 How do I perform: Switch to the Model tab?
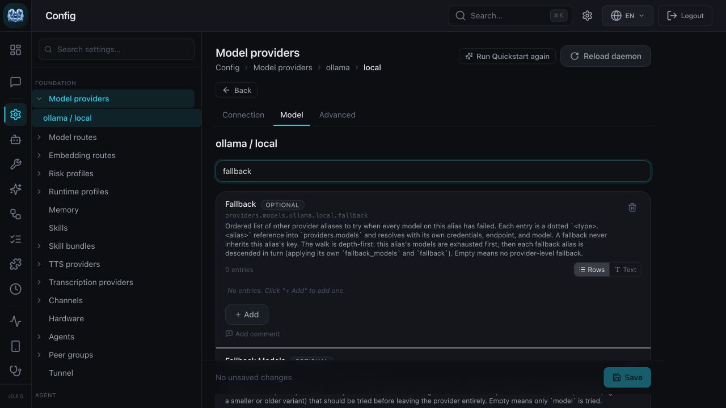point(292,115)
